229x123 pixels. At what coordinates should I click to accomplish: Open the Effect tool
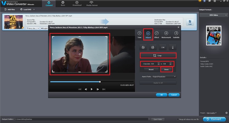(156, 35)
